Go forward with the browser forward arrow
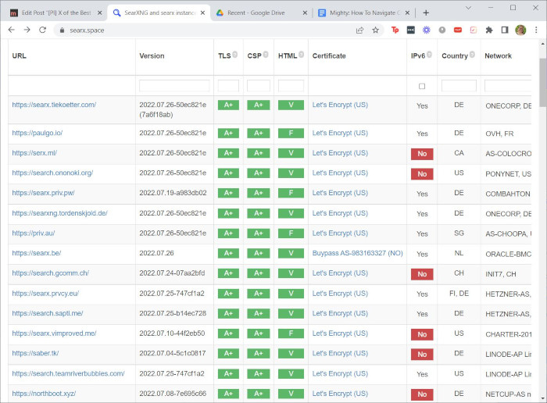This screenshot has height=403, width=547. pos(27,30)
